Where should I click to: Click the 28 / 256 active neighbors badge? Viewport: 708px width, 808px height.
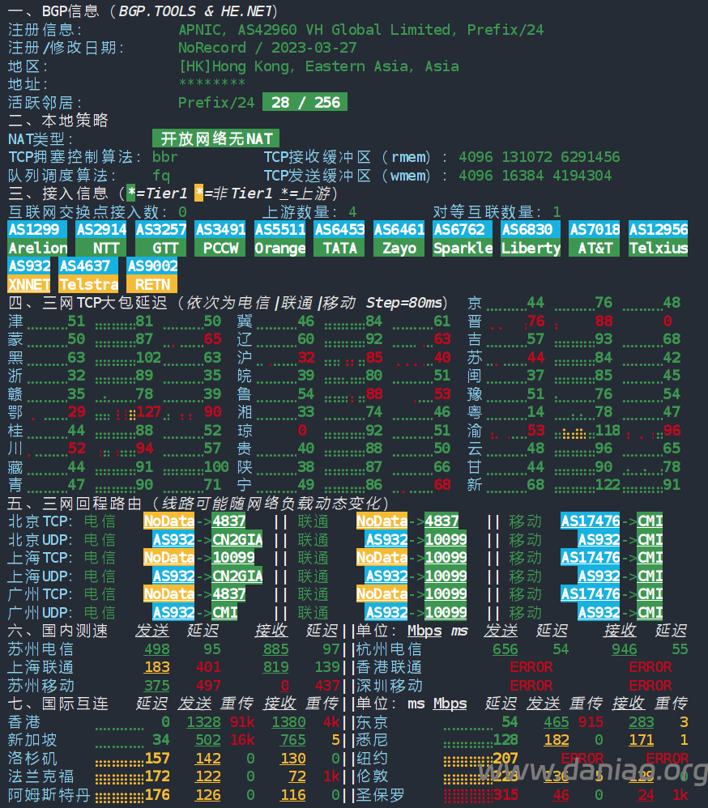point(305,102)
